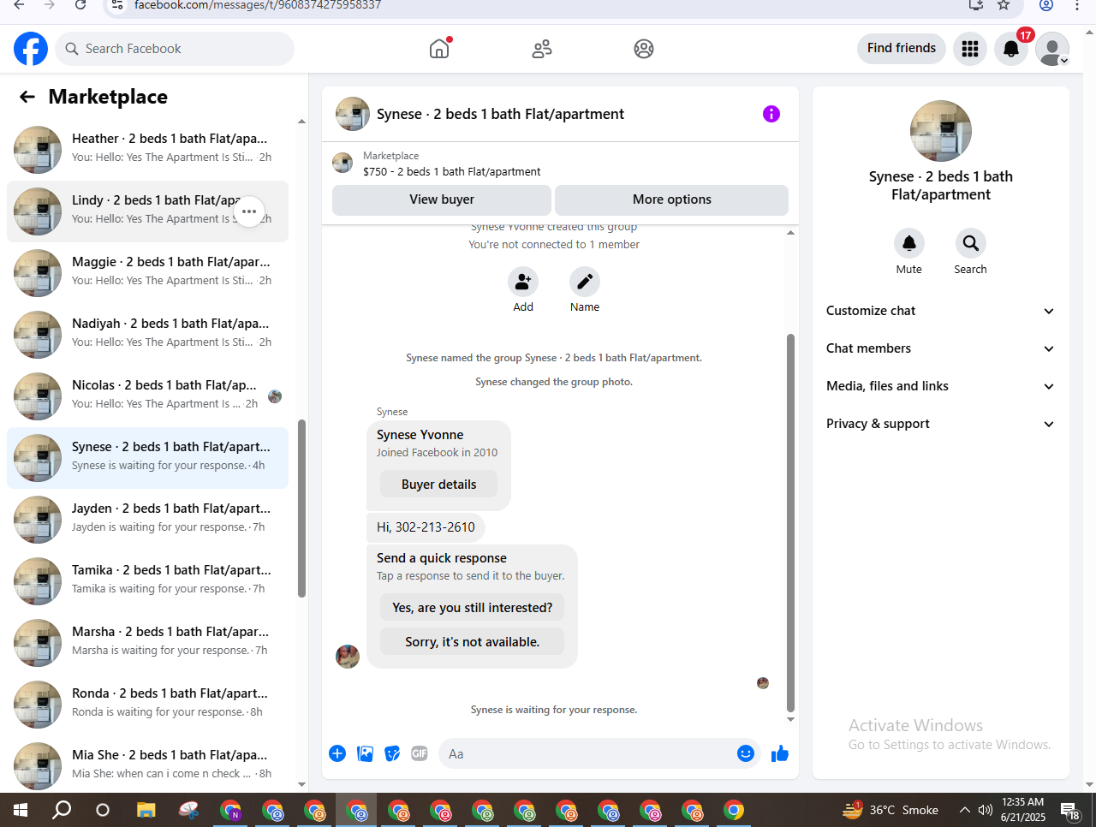This screenshot has width=1096, height=827.
Task: Click the More options button
Action: 672,199
